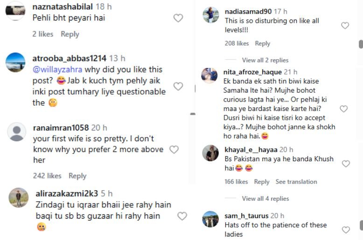
Task: Click the right-side scrollbar thumb
Action: (x=361, y=44)
